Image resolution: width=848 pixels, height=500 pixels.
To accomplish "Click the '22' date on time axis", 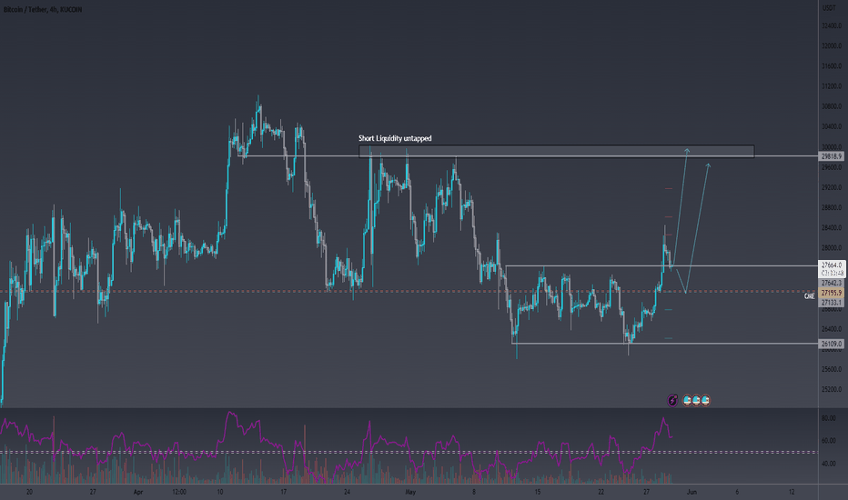I will click(x=601, y=492).
